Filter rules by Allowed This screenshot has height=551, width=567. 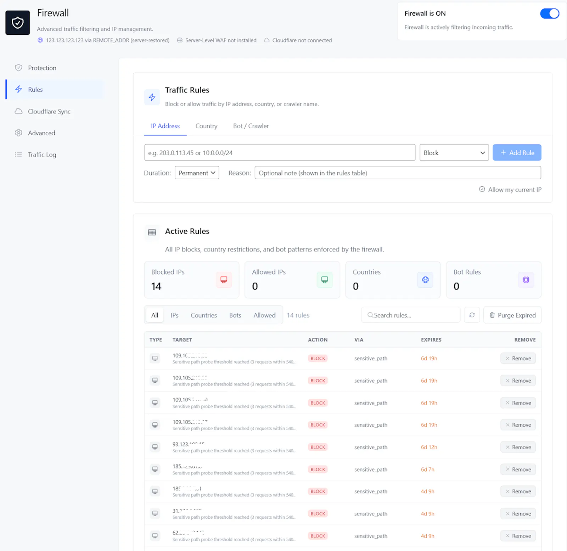[x=264, y=315]
